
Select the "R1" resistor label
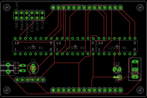(117, 81)
